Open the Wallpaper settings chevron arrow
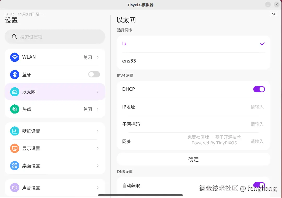The image size is (282, 198). [98, 131]
